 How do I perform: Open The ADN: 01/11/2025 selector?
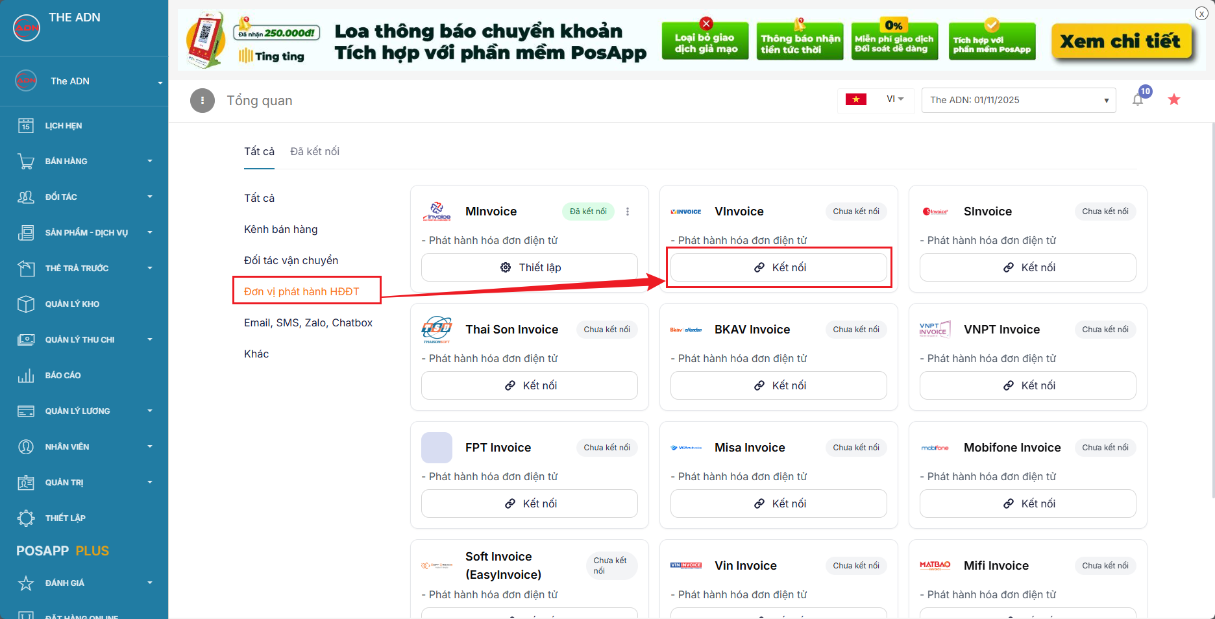[x=1019, y=101]
